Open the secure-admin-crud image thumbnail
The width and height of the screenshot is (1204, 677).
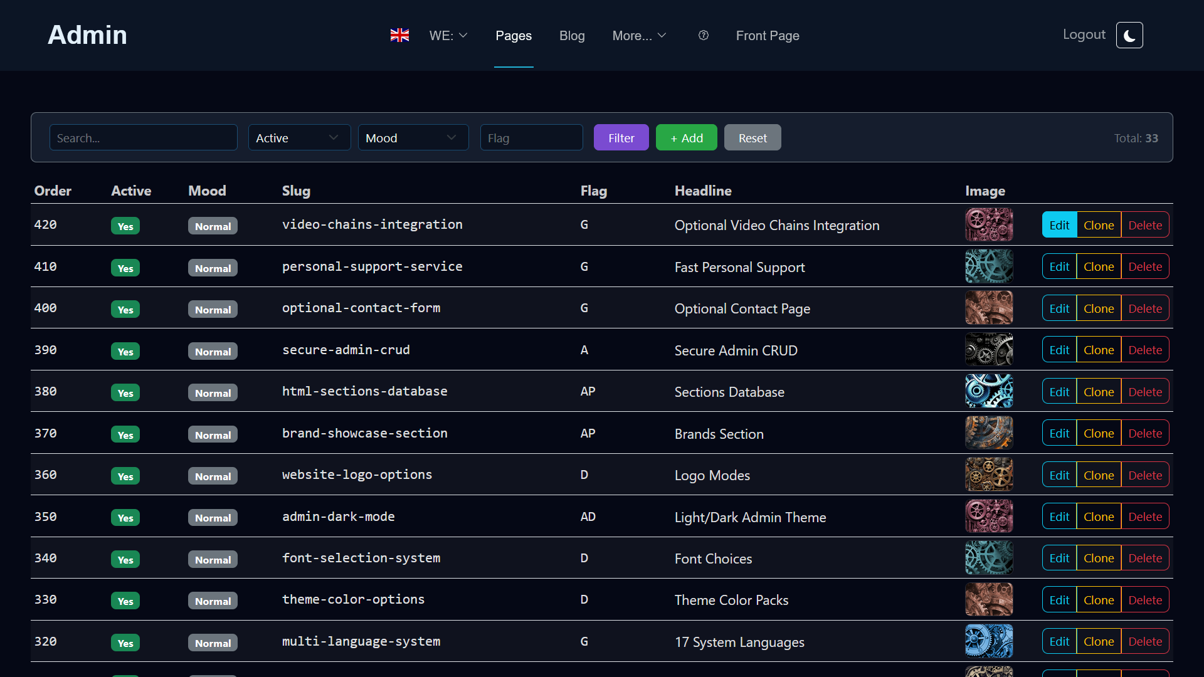(989, 349)
